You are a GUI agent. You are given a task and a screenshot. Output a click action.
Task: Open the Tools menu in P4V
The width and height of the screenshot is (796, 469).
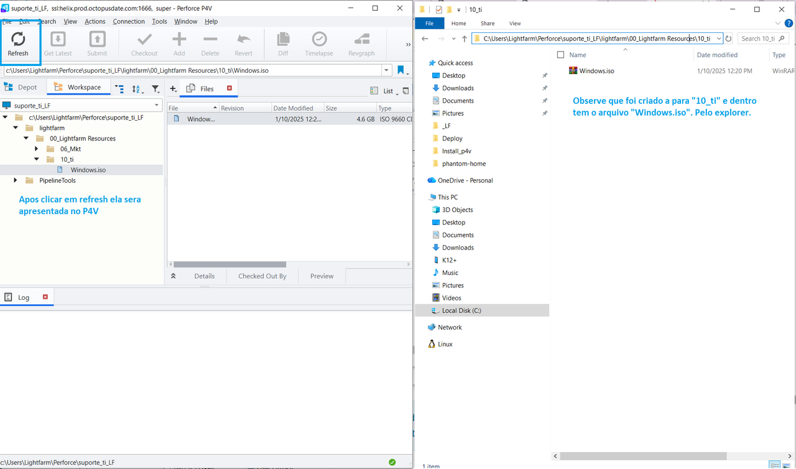pos(160,21)
